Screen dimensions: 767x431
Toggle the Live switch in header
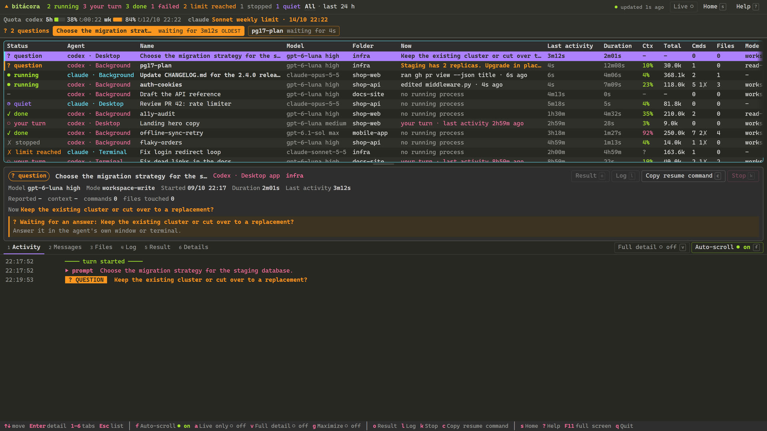coord(683,6)
